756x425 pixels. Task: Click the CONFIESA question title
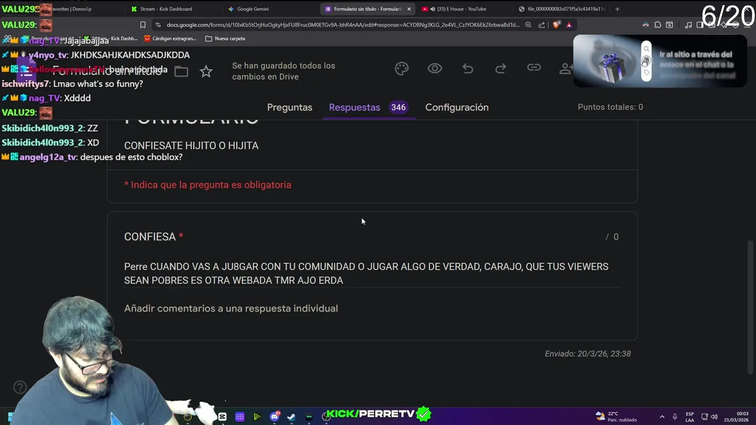[150, 237]
